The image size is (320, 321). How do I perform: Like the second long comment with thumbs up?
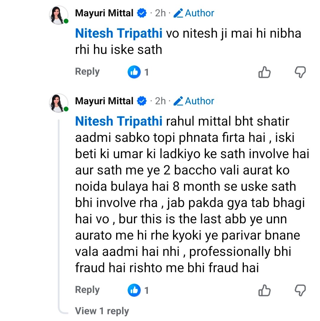point(264,290)
